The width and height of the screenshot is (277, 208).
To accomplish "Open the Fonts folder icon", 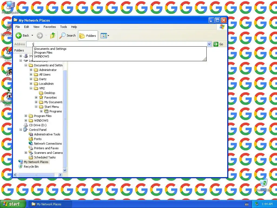I will click(31, 139).
